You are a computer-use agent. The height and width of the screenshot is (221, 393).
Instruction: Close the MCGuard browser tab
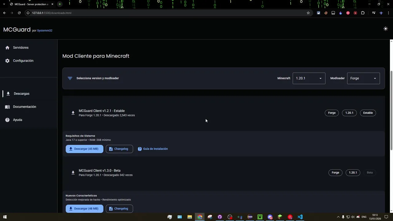(x=52, y=4)
